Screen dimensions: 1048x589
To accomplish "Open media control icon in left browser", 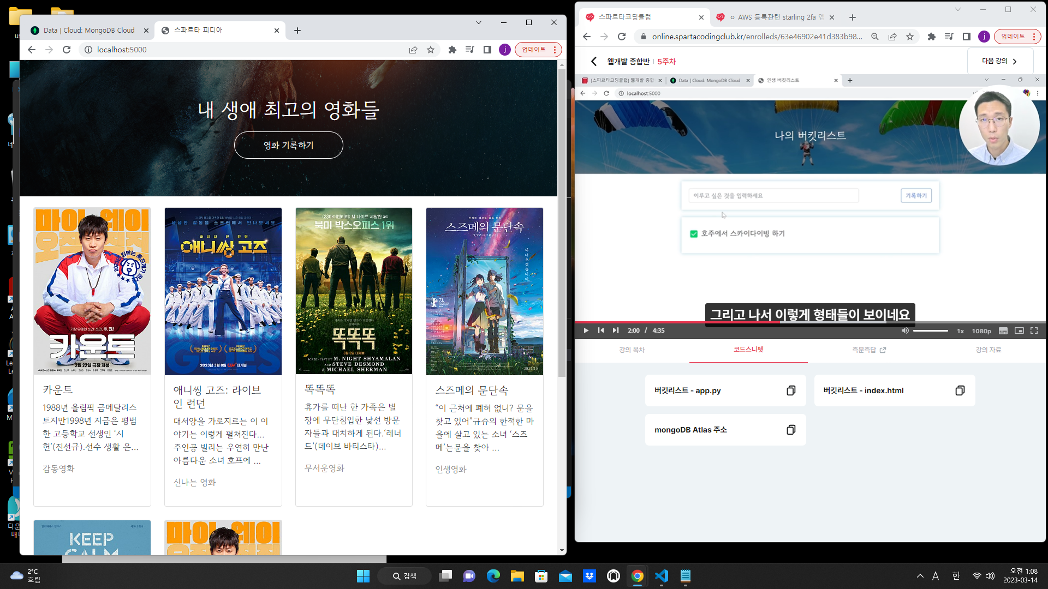I will coord(469,50).
